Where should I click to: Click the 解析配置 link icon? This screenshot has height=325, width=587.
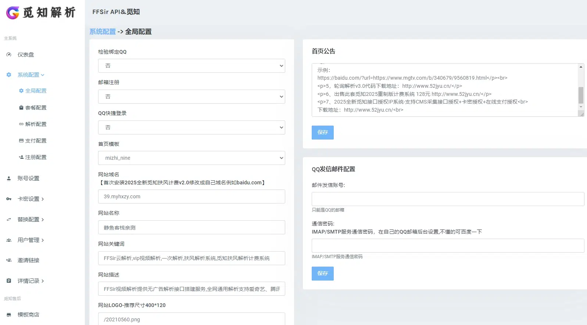(x=21, y=124)
